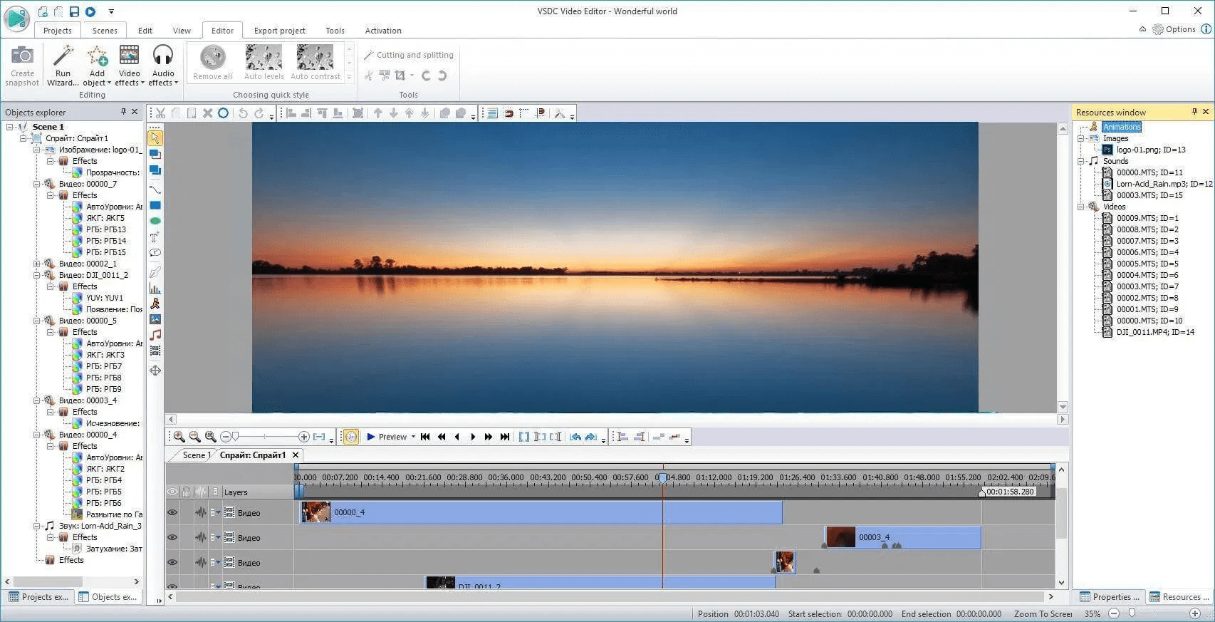Click the Auto contrast quick style

click(316, 62)
